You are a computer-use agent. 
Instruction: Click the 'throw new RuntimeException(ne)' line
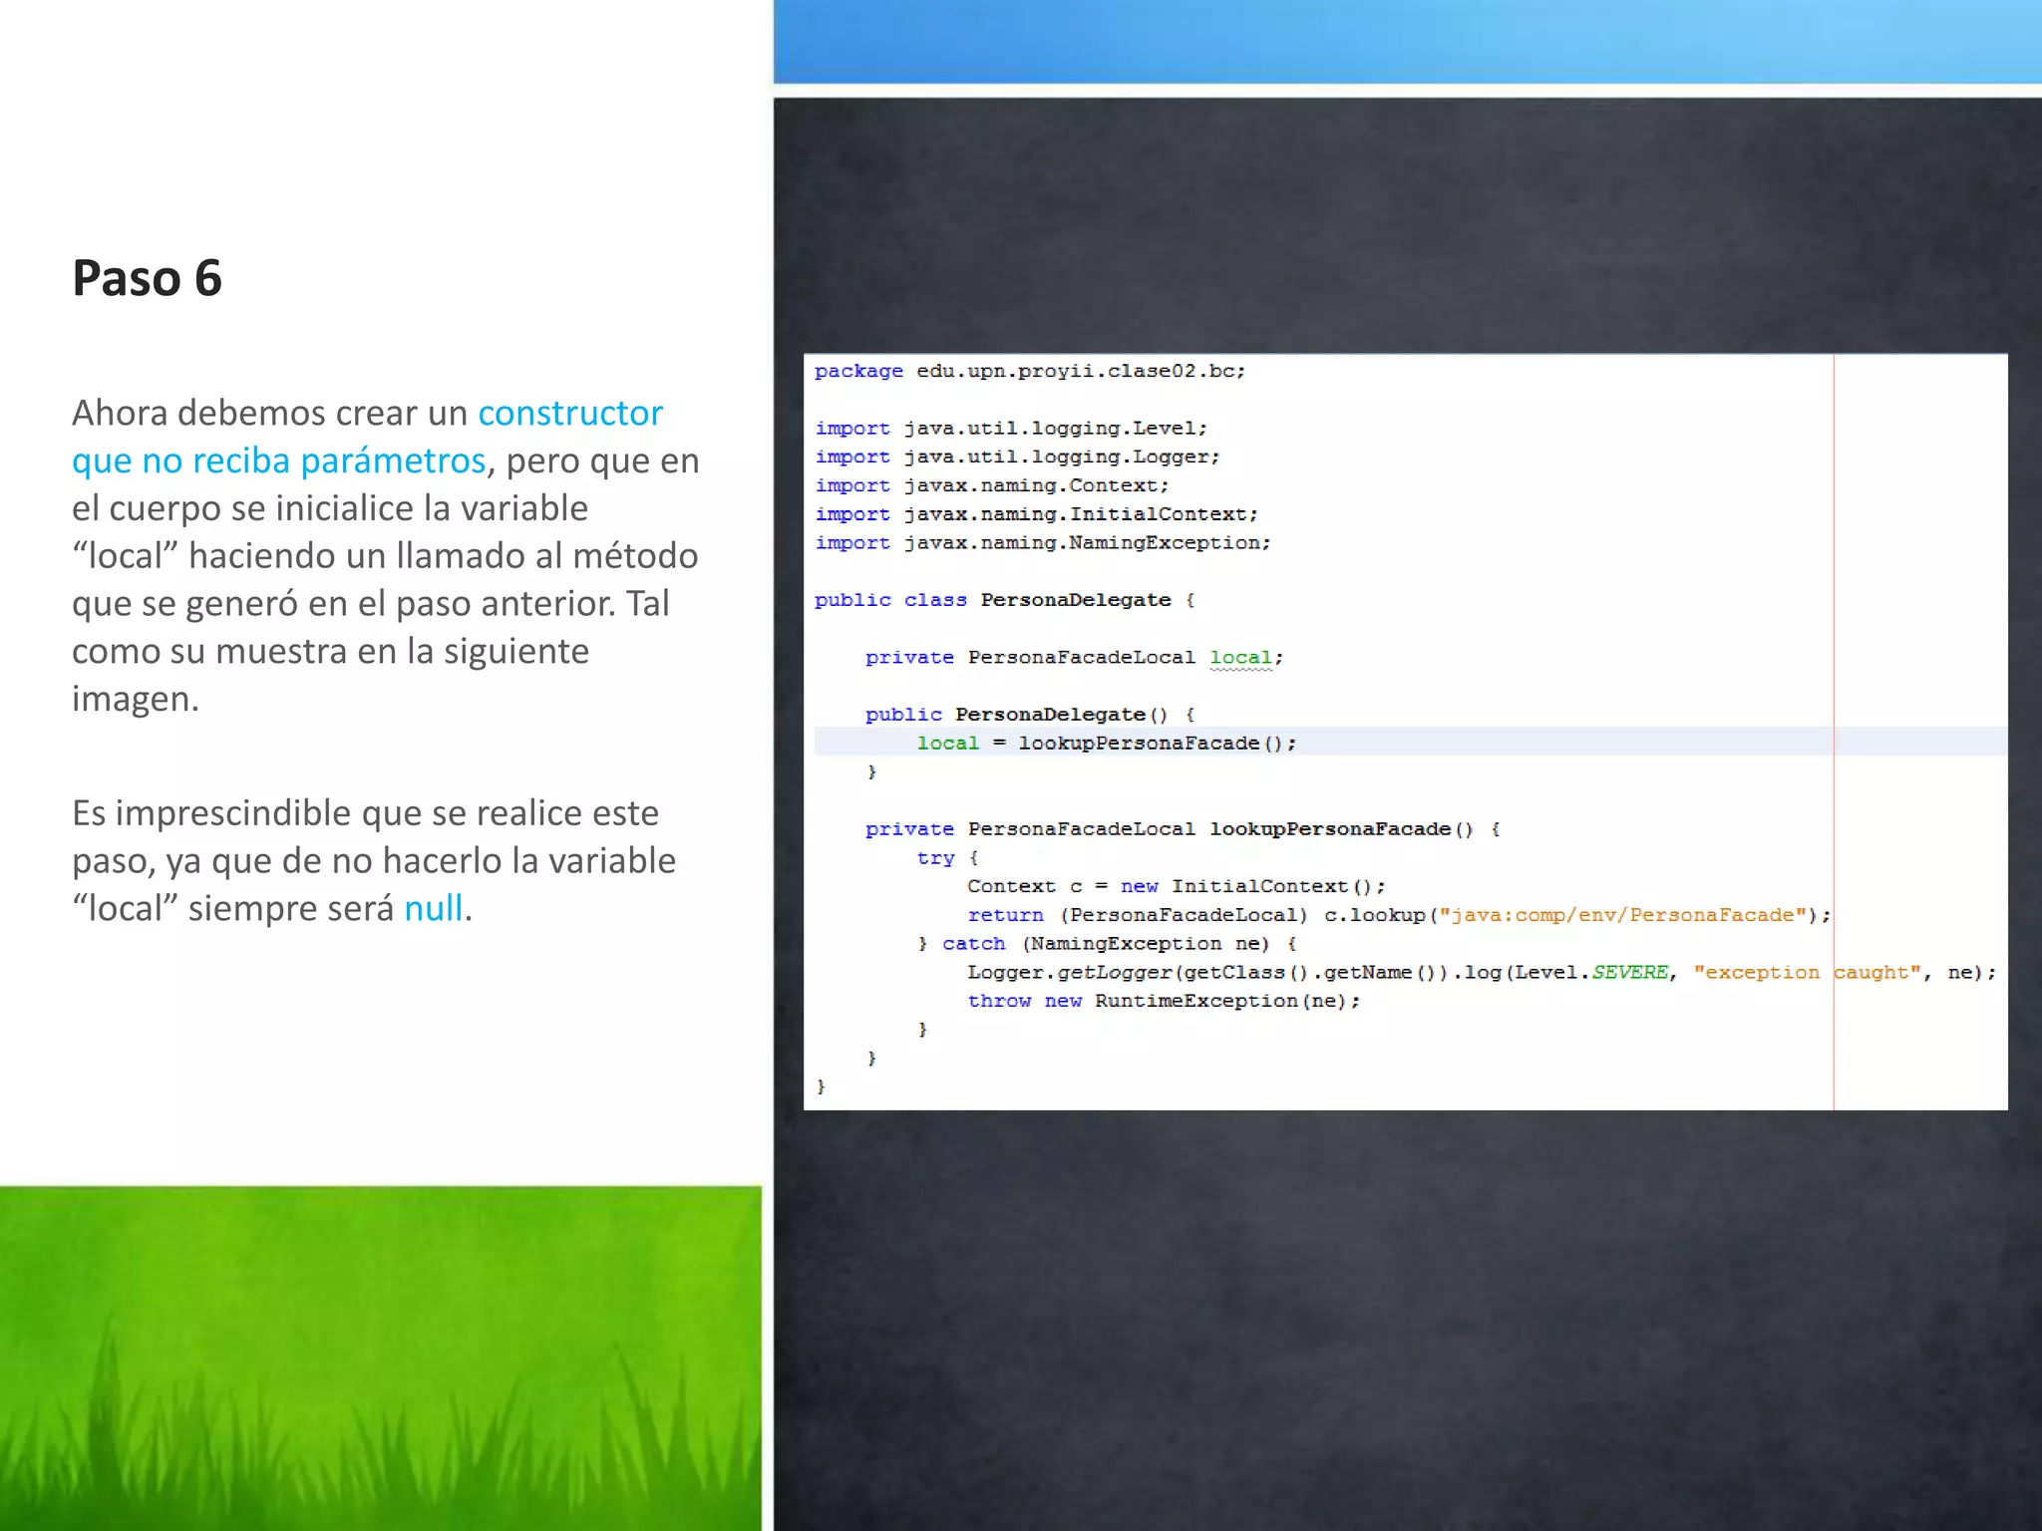coord(1163,1001)
